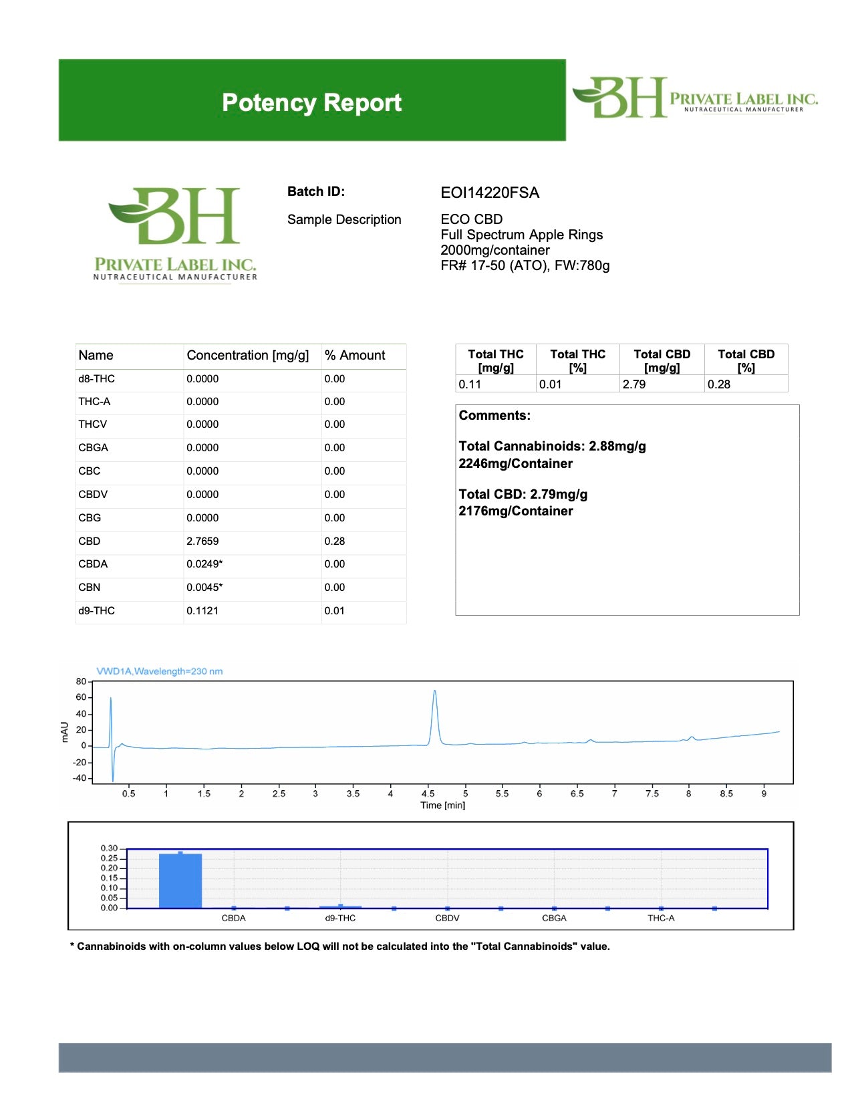Image resolution: width=852 pixels, height=1103 pixels.
Task: Click the CBN concentration "0.0045*"
Action: 204,587
